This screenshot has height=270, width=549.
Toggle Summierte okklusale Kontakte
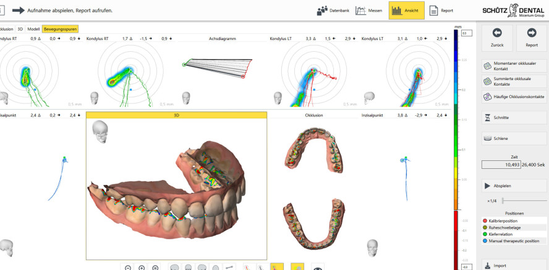[514, 81]
